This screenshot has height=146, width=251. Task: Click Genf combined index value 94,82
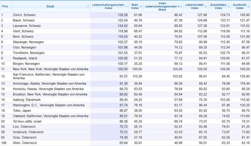[x=178, y=31]
